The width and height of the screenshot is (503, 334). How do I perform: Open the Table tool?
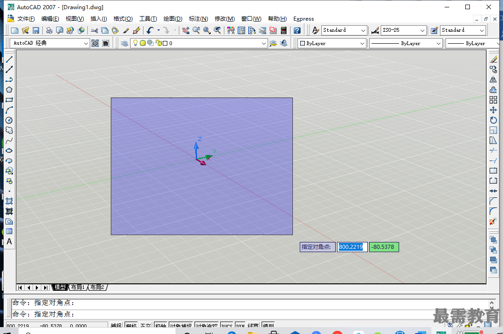point(9,231)
